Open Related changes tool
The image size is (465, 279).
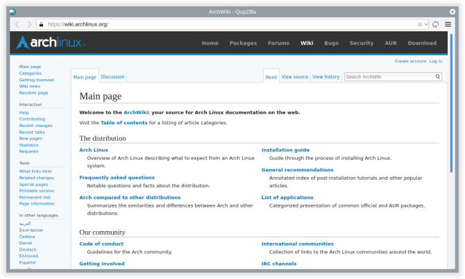click(36, 178)
